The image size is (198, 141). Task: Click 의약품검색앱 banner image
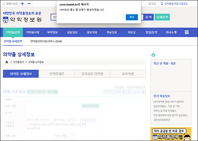pos(171,134)
